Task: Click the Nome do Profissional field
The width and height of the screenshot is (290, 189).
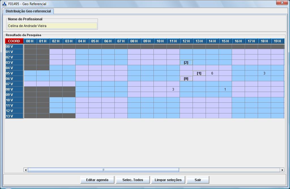Action: coord(52,26)
